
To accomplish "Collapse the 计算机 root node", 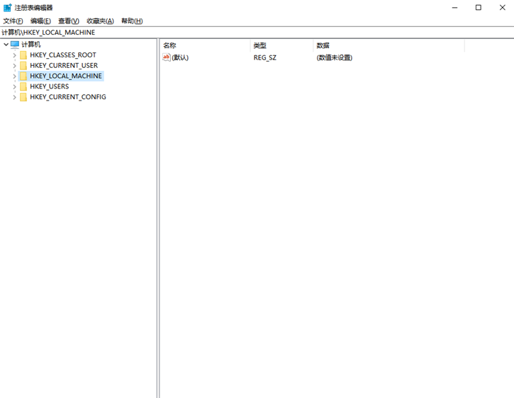I will coord(6,45).
